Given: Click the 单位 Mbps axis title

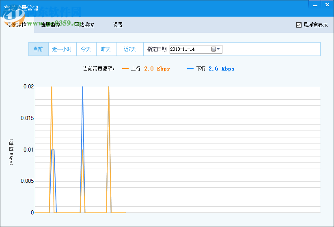Looking at the screenshot, I should [x=11, y=152].
